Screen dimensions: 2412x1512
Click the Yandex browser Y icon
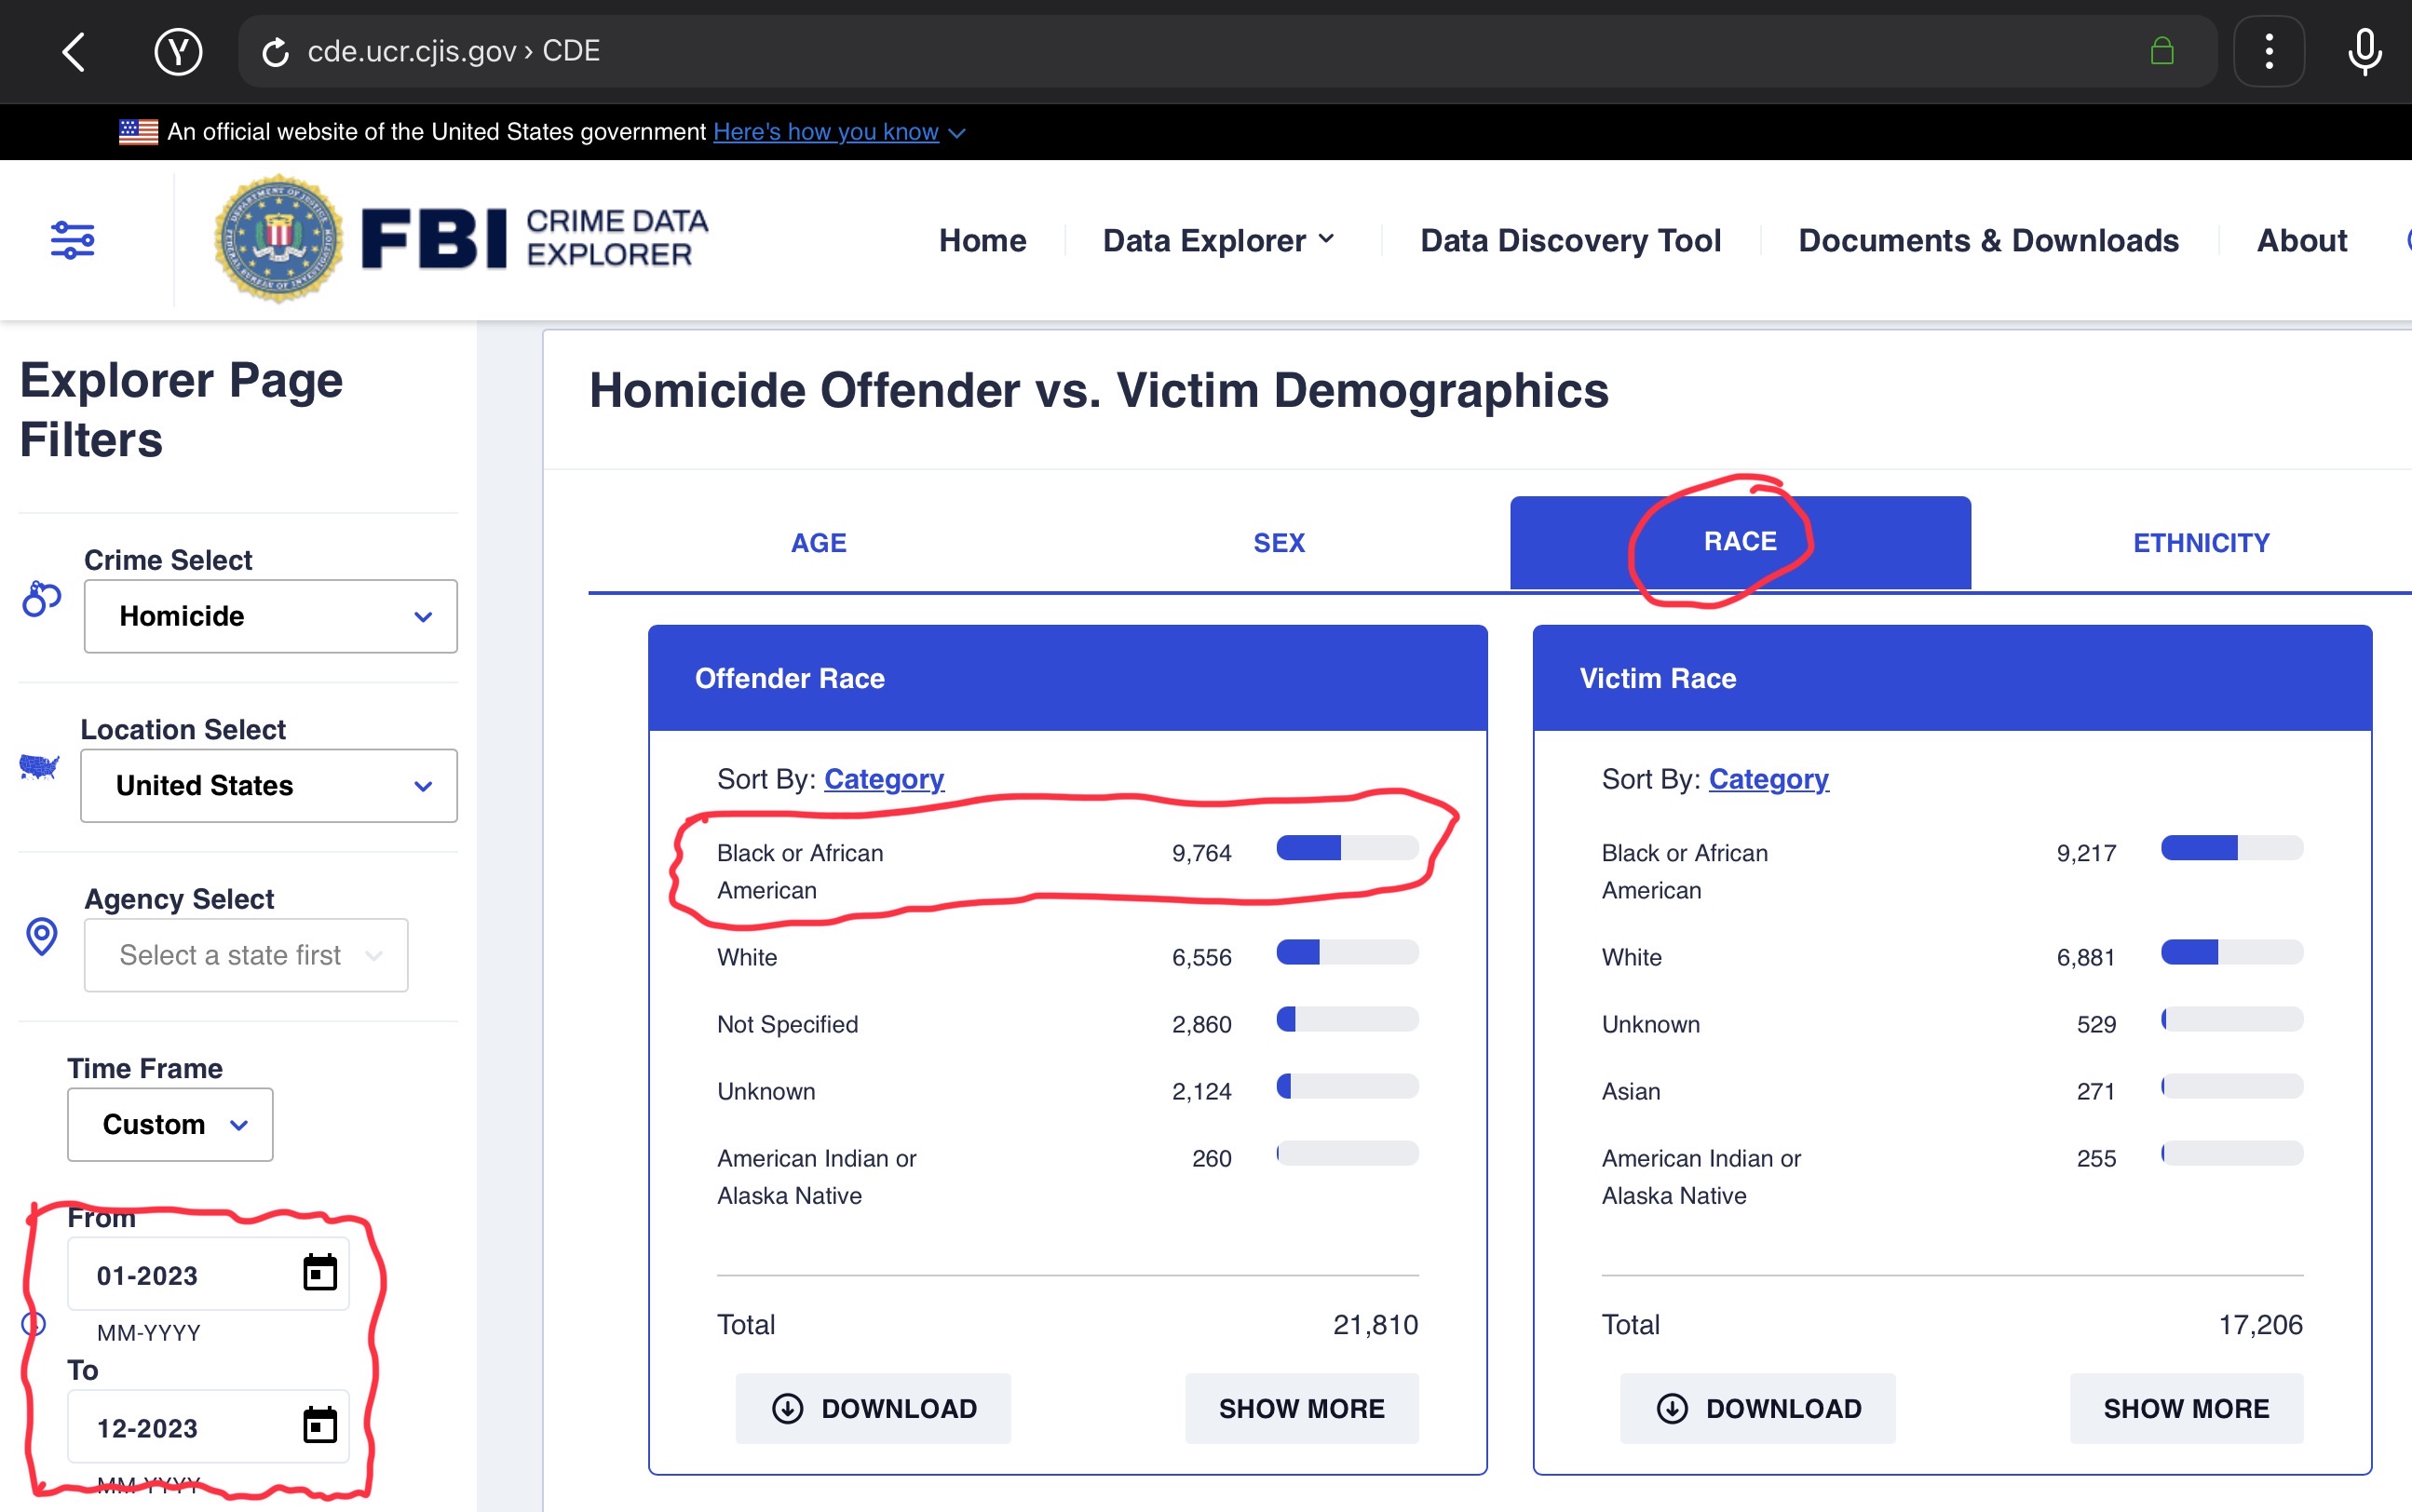coord(178,51)
